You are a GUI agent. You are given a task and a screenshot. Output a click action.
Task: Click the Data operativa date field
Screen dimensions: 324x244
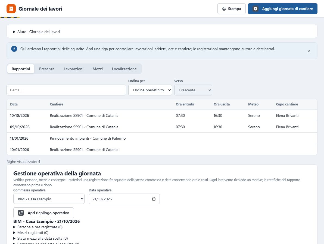point(124,199)
